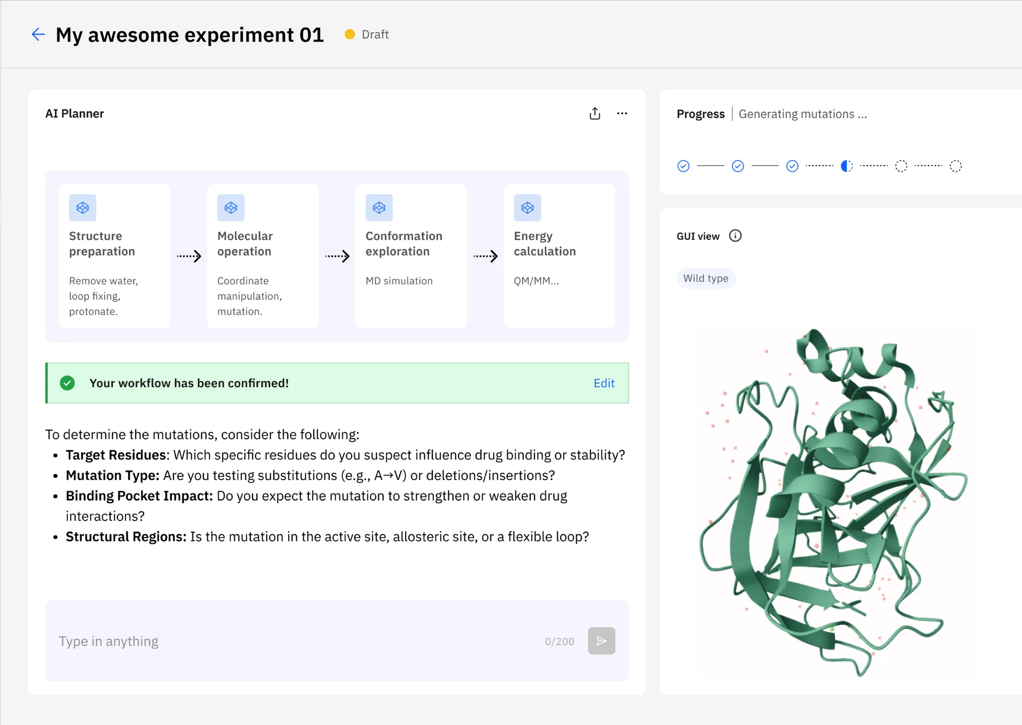1022x725 pixels.
Task: Click the green protein ribbon structure view
Action: coord(833,503)
